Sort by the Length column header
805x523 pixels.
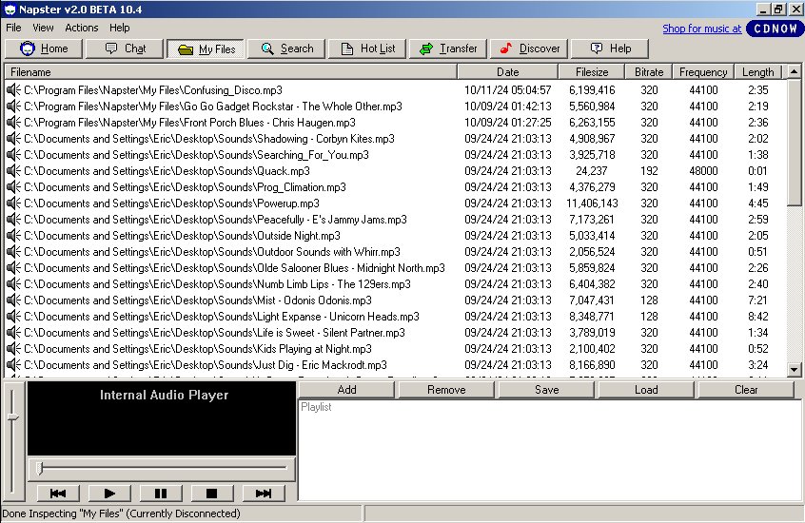click(757, 72)
